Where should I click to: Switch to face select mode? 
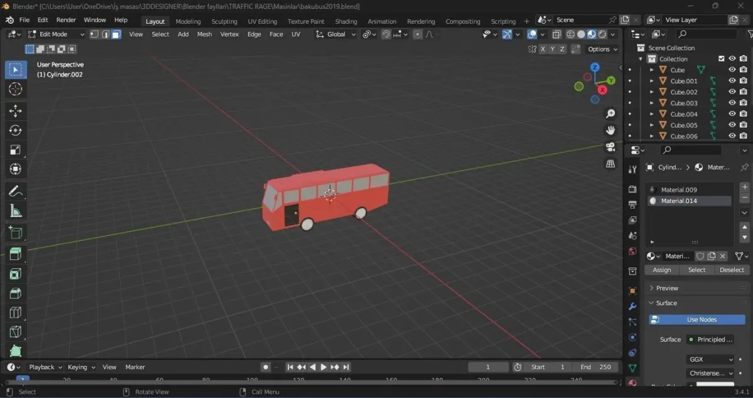116,34
